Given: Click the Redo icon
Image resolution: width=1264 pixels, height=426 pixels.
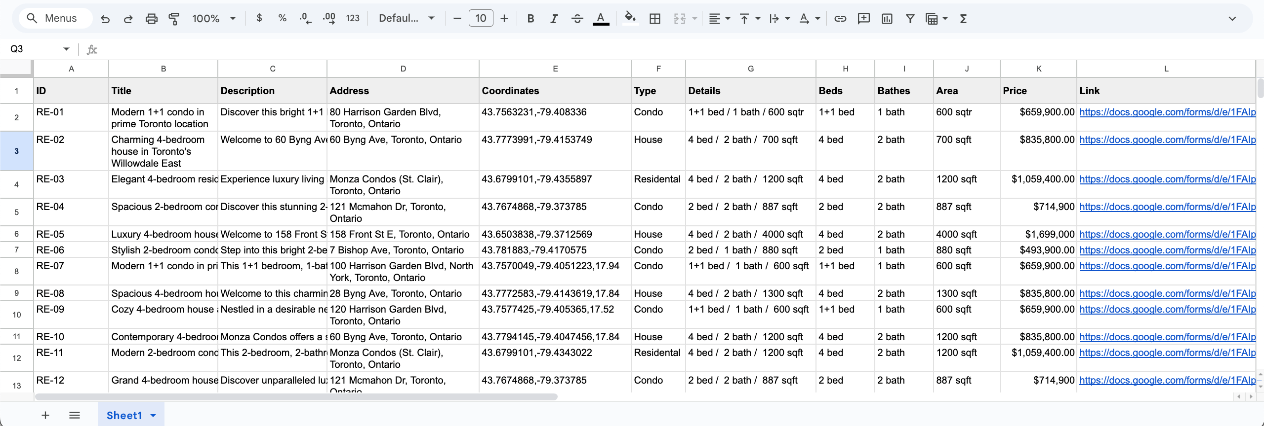Looking at the screenshot, I should point(128,19).
